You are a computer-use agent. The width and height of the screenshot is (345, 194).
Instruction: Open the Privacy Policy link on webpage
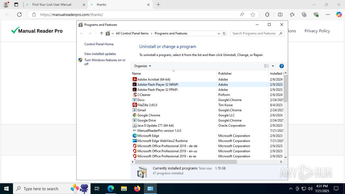coord(317,31)
